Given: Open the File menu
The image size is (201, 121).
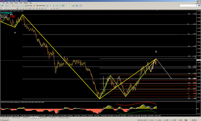Looking at the screenshot, I should point(3,3).
